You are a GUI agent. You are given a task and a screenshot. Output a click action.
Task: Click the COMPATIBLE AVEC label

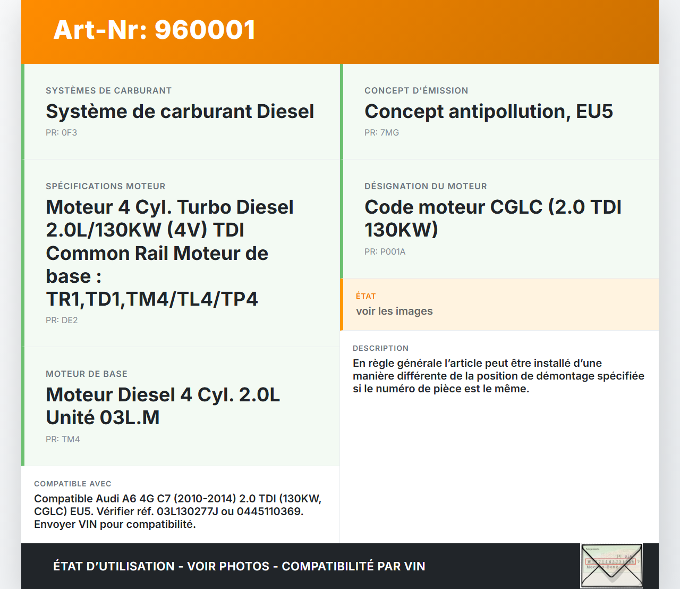tap(72, 484)
